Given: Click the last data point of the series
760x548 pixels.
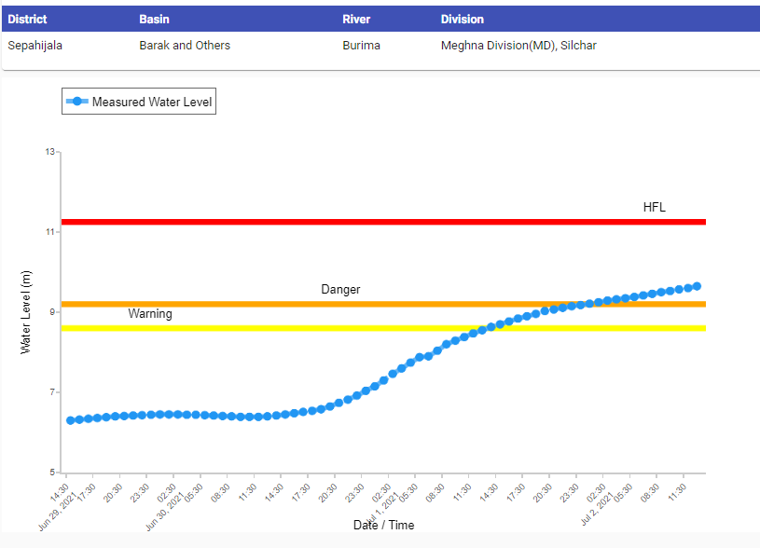Looking at the screenshot, I should coord(697,286).
